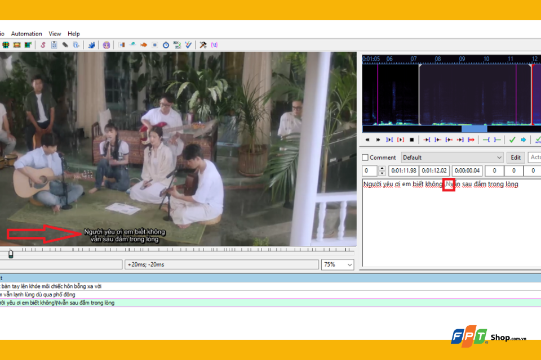Select the highlighted row containing 'vẫn sau đắm trong lòng'
The height and width of the screenshot is (360, 541).
[270, 303]
